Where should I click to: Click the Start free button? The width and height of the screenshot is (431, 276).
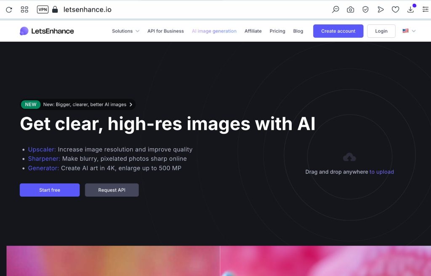(50, 190)
